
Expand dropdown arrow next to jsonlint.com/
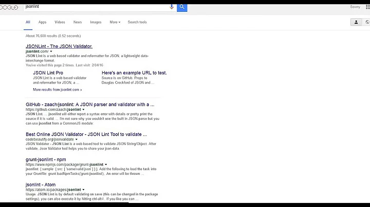pyautogui.click(x=51, y=51)
